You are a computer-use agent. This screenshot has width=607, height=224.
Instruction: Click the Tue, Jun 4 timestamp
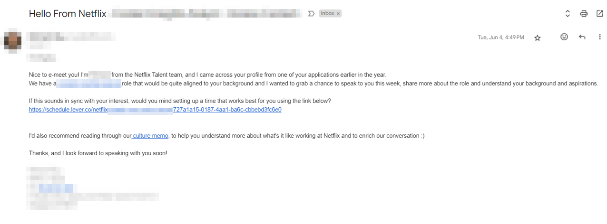500,37
